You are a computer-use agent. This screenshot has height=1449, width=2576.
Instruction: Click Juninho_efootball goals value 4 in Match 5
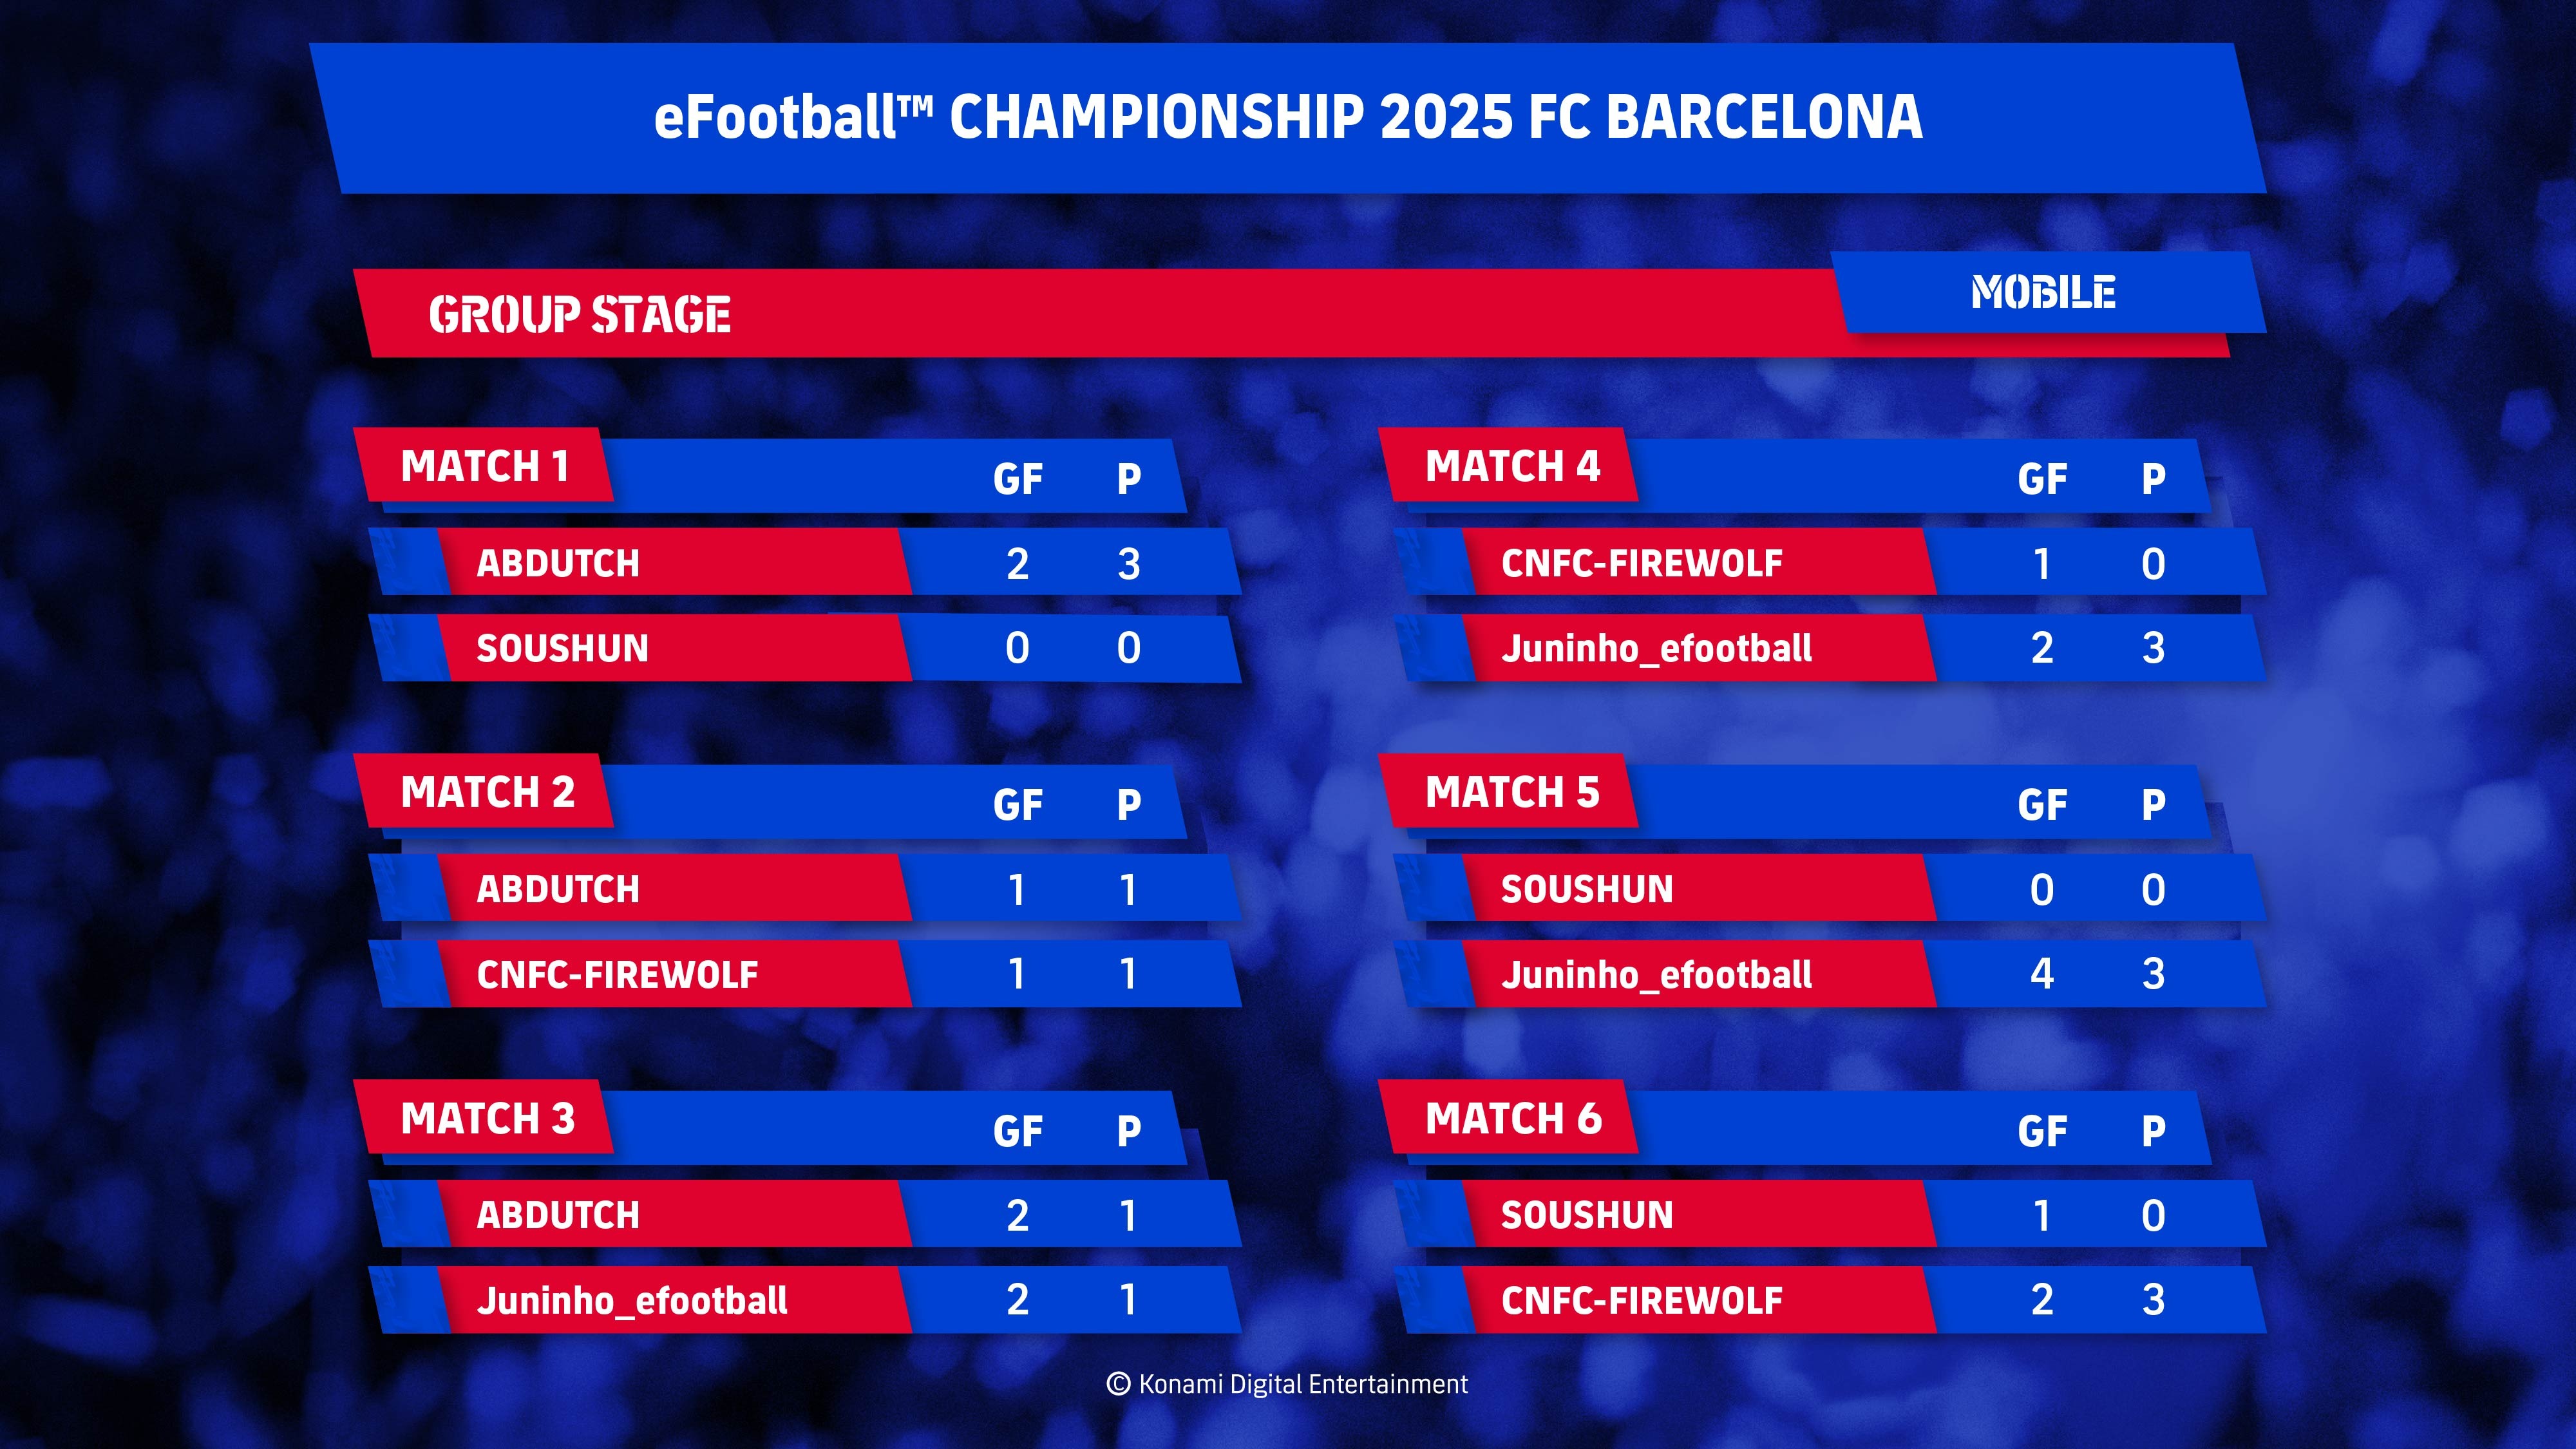2042,974
